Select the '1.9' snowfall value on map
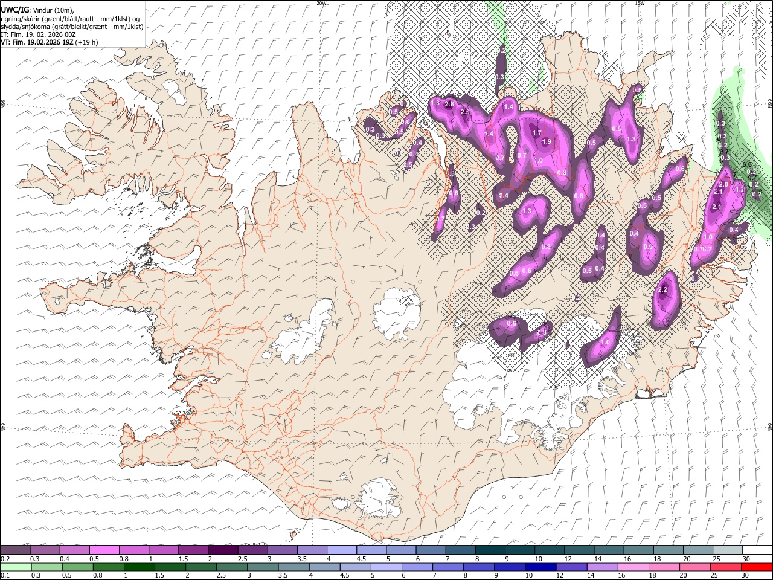Image resolution: width=773 pixels, height=580 pixels. [547, 141]
